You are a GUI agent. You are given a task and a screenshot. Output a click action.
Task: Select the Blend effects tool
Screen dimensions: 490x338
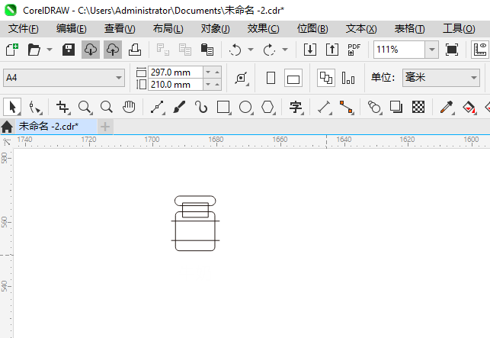coord(375,107)
